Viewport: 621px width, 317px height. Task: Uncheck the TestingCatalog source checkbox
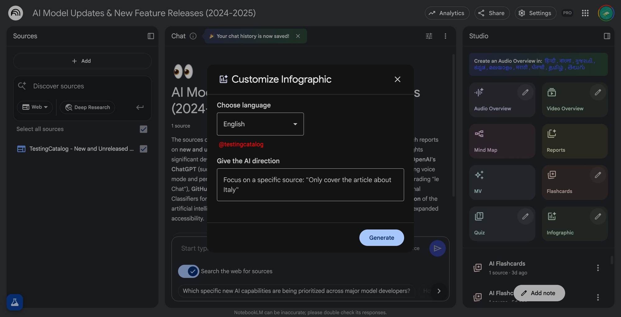point(143,149)
